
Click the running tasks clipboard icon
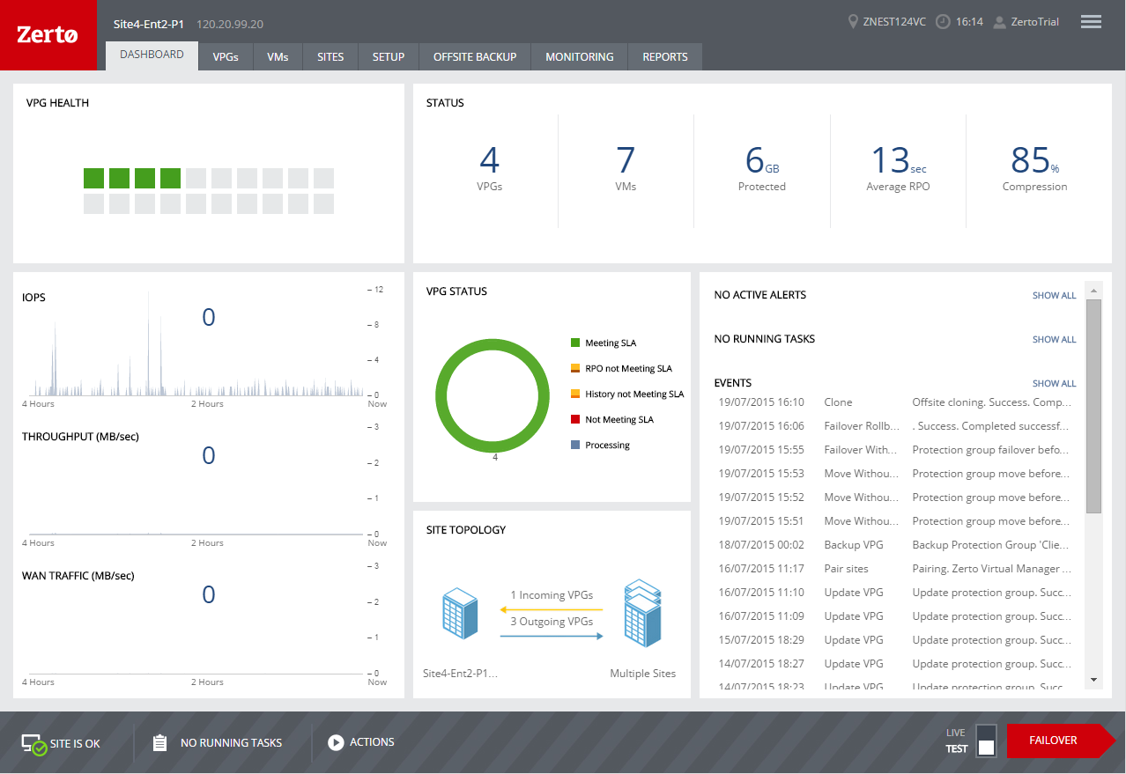[x=159, y=742]
